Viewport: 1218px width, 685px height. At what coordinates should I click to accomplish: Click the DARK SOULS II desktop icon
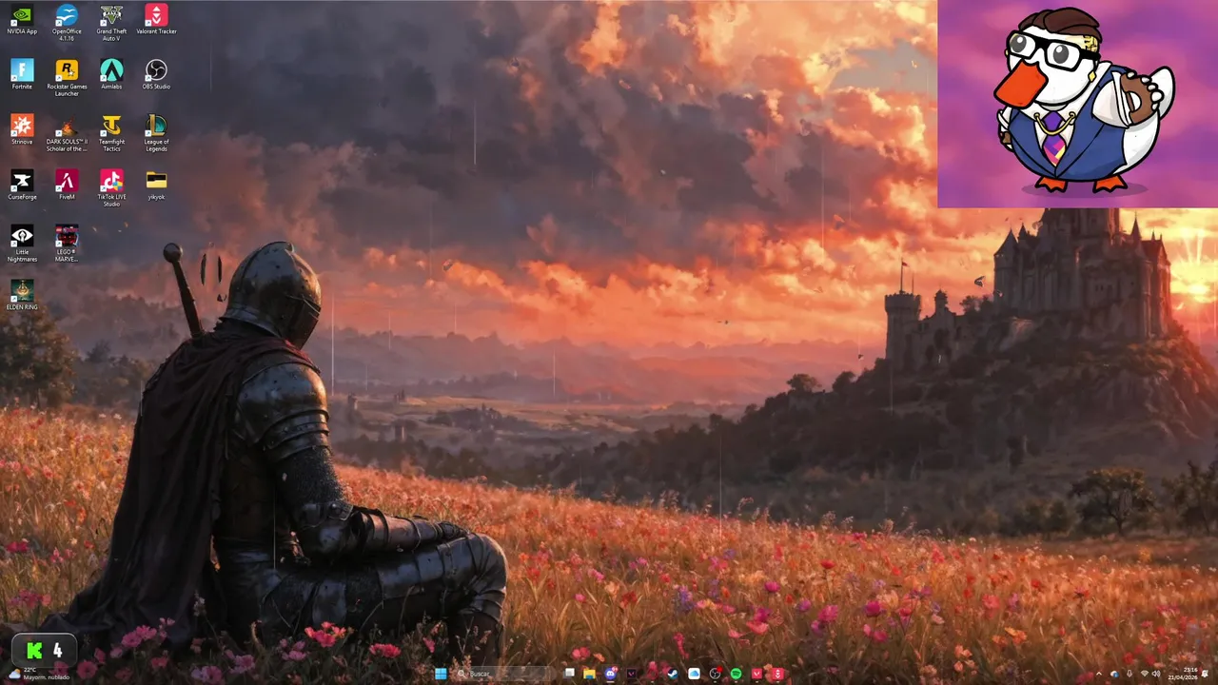(67, 133)
